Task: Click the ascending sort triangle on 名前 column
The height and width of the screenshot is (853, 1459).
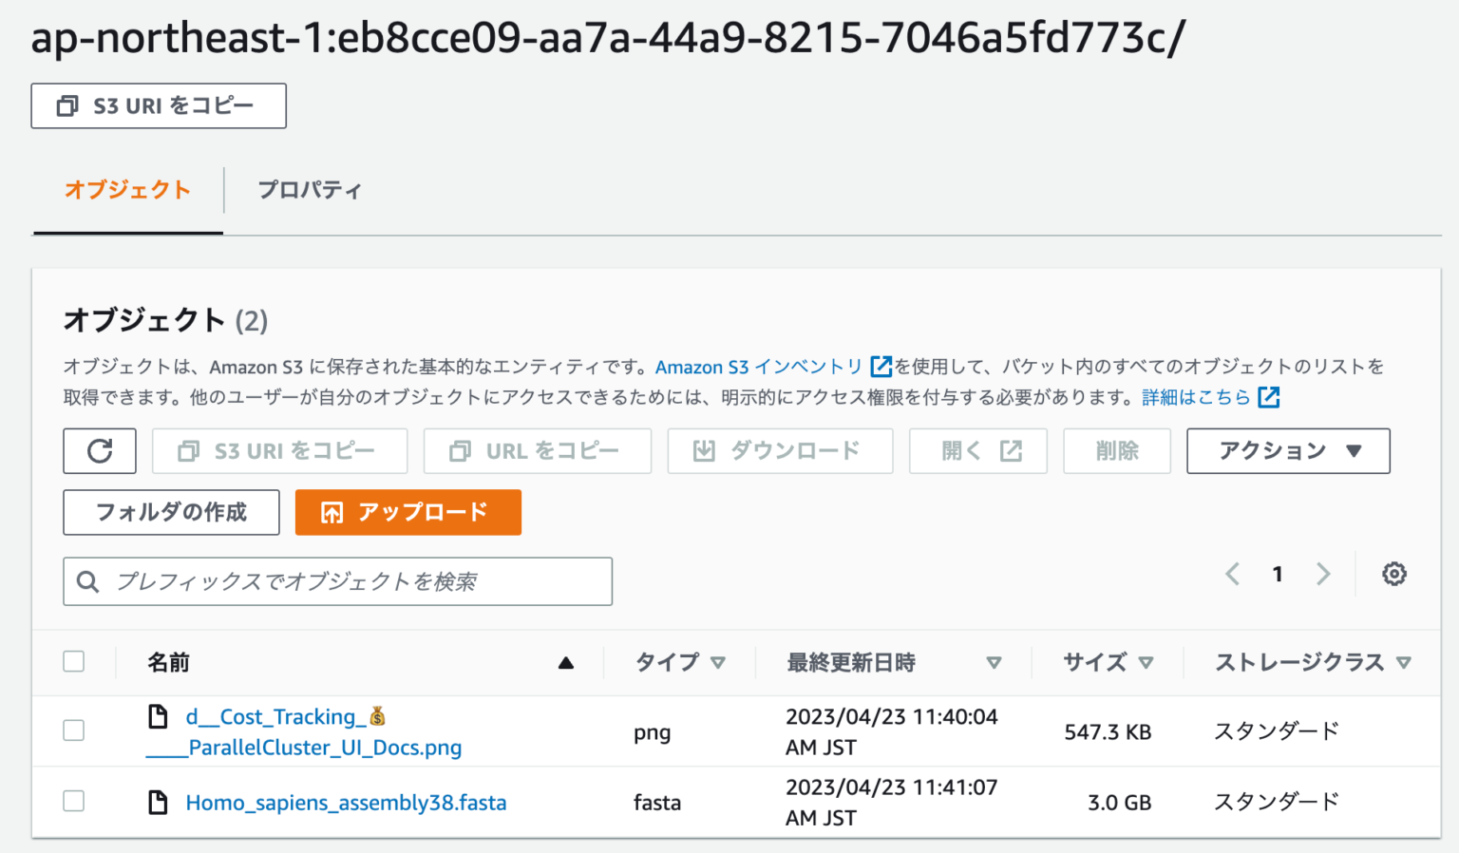Action: click(567, 661)
